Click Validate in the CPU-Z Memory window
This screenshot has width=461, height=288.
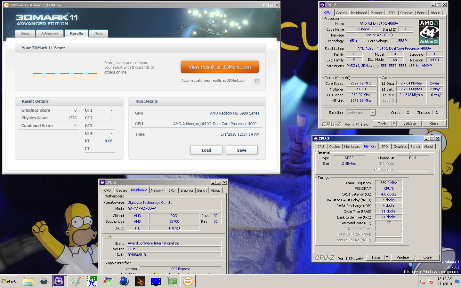point(403,257)
